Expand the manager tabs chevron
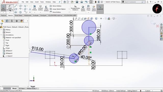 (x=28, y=21)
